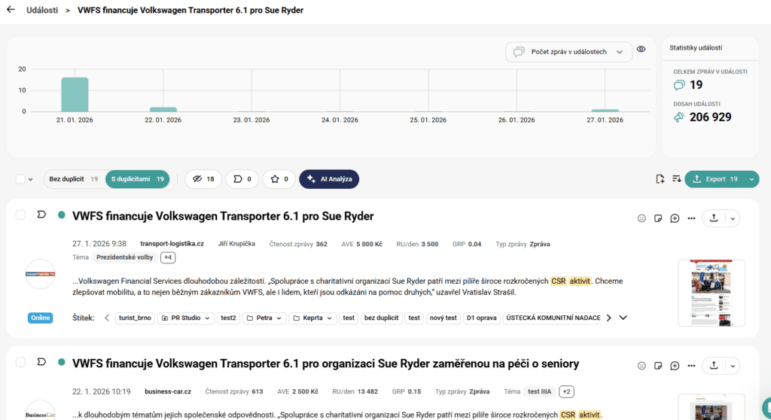Click the add document icon near Export
771x420 pixels.
(x=660, y=179)
